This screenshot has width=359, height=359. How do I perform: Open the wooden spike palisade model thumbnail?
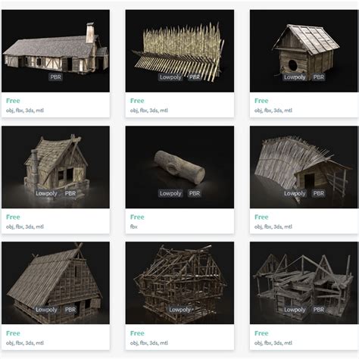click(179, 51)
